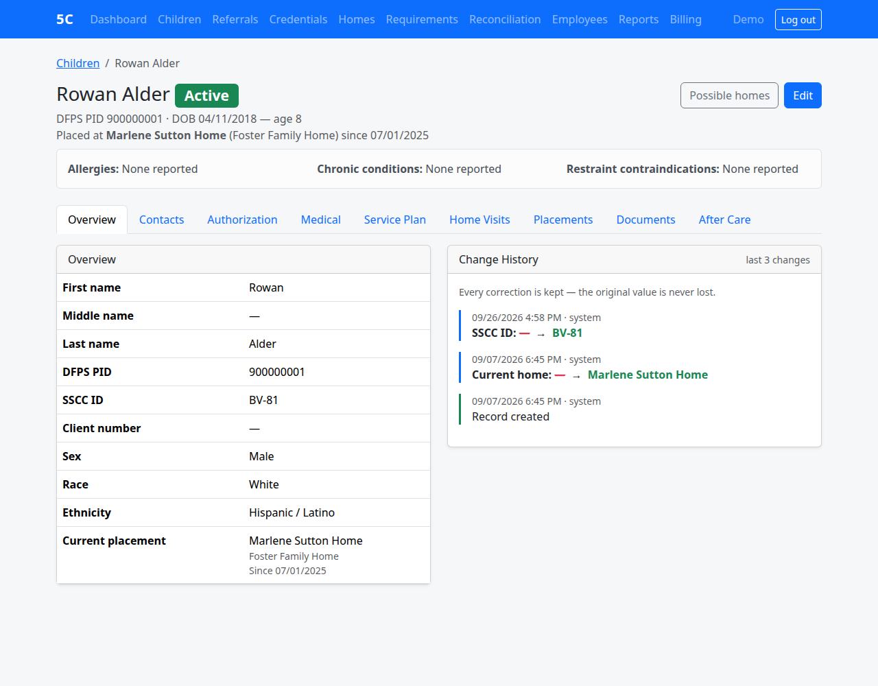878x686 pixels.
Task: Open the Requirements nav link
Action: click(x=422, y=19)
